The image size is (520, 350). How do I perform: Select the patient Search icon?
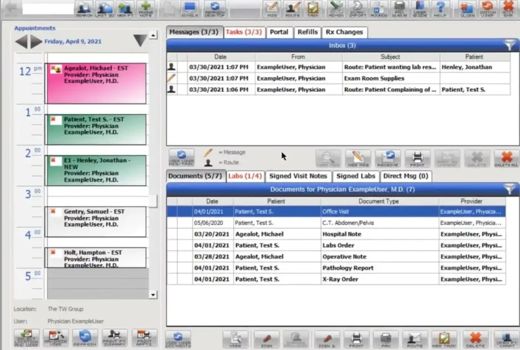click(84, 9)
